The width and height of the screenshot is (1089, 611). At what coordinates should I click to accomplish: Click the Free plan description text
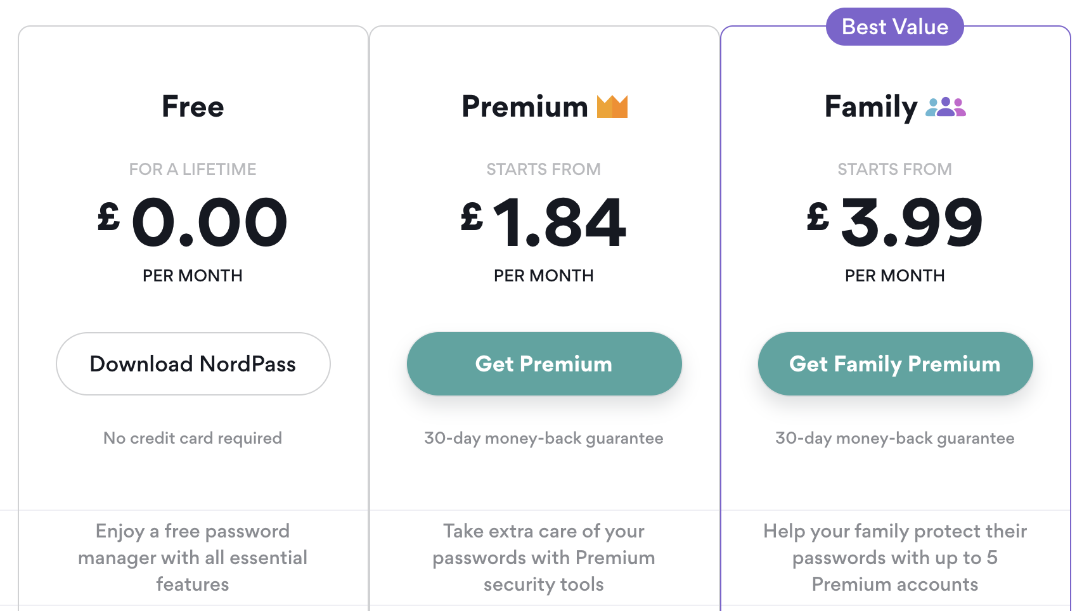point(193,558)
